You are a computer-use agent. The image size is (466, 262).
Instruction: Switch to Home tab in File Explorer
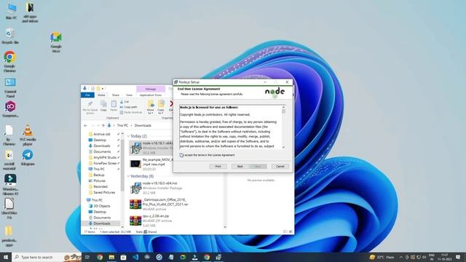pos(101,95)
